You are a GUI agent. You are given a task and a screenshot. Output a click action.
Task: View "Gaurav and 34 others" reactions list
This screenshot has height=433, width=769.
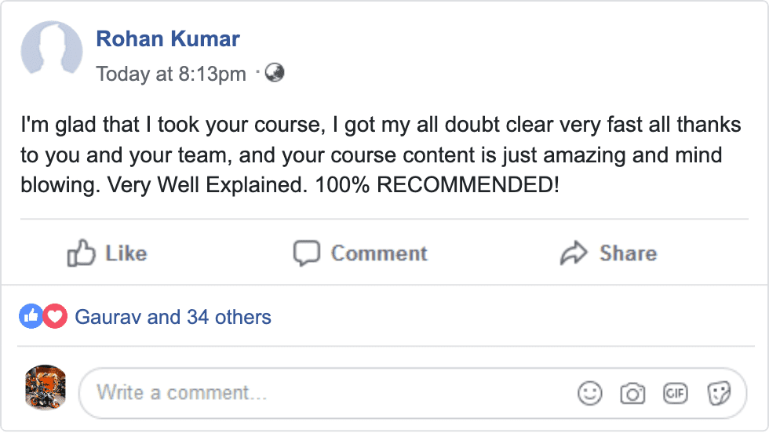tap(173, 317)
